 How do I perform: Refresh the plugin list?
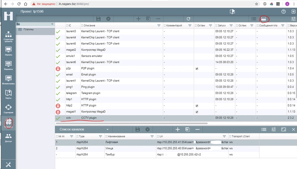point(188,19)
